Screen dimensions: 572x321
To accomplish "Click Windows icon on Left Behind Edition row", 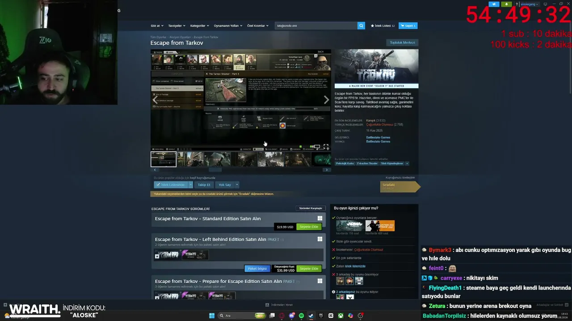I will (320, 239).
